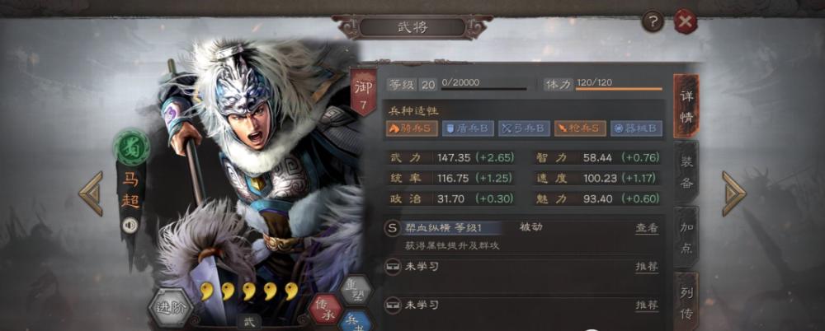This screenshot has width=825, height=331.
Task: Click the yellow star rating row
Action: [249, 291]
